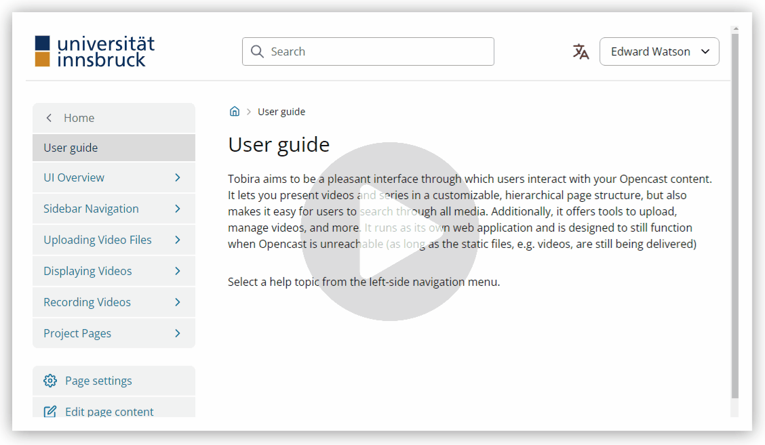Expand the Displaying Videos section

(x=178, y=271)
